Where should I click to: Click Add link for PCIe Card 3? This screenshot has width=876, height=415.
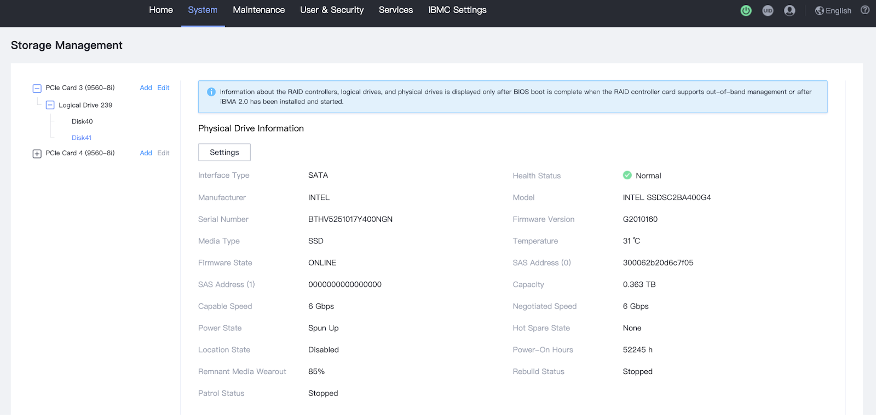pyautogui.click(x=146, y=87)
